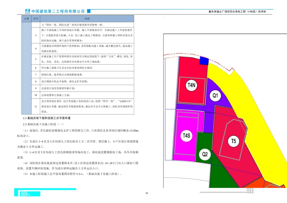Click row number 5 in table
The height and width of the screenshot is (203, 287).
36,59
